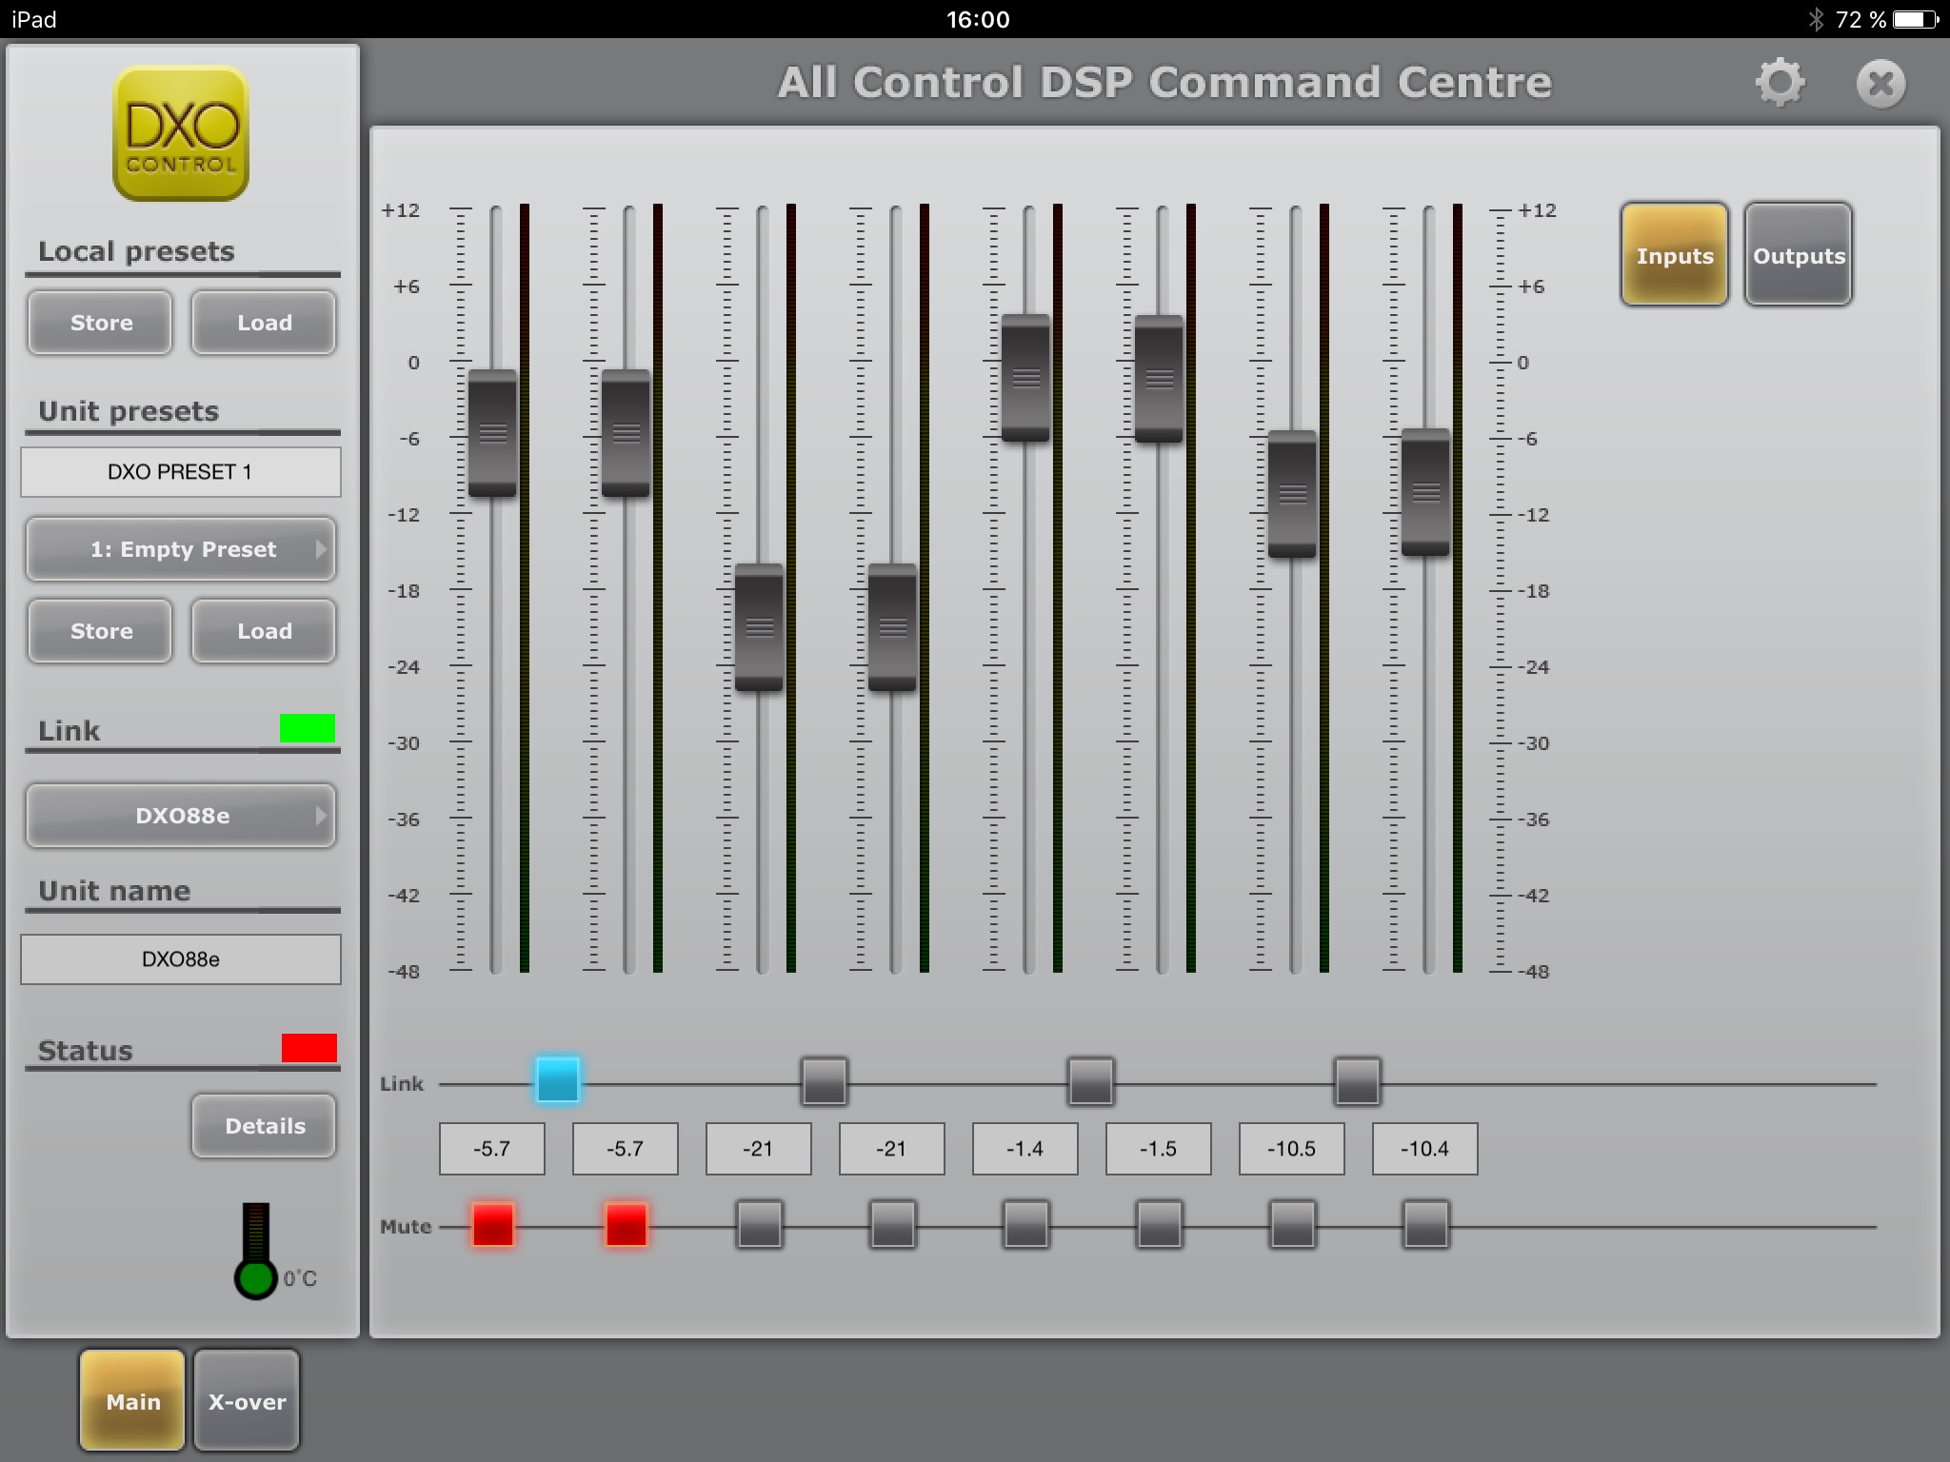Click the Bluetooth icon in status bar
This screenshot has width=1950, height=1462.
(x=1816, y=19)
